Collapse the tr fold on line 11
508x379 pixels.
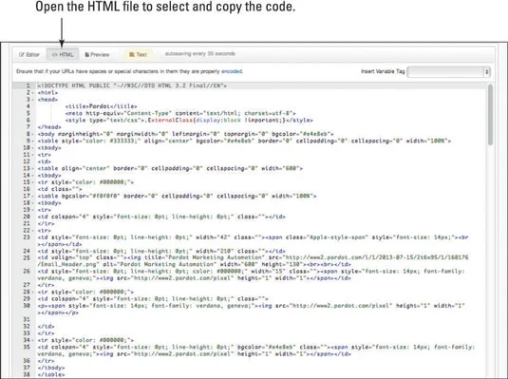point(32,155)
